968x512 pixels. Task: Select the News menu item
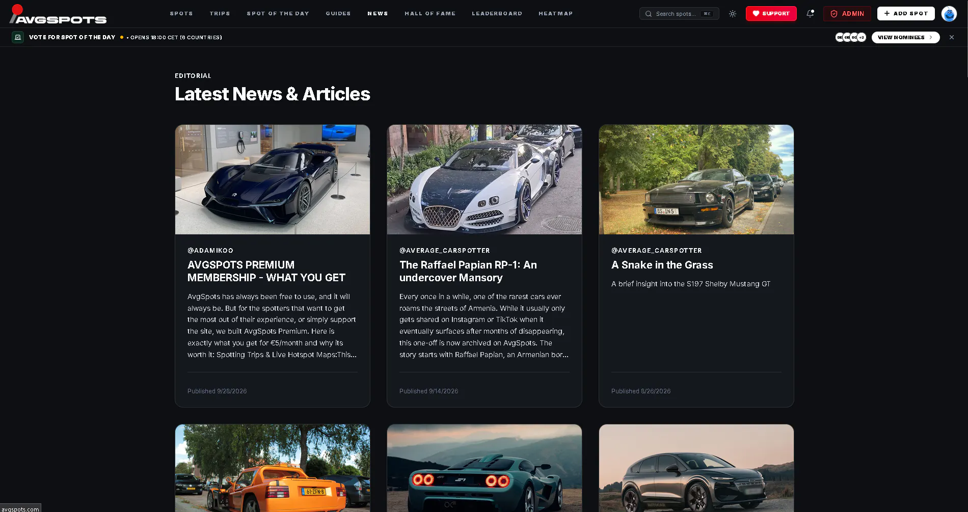tap(378, 14)
